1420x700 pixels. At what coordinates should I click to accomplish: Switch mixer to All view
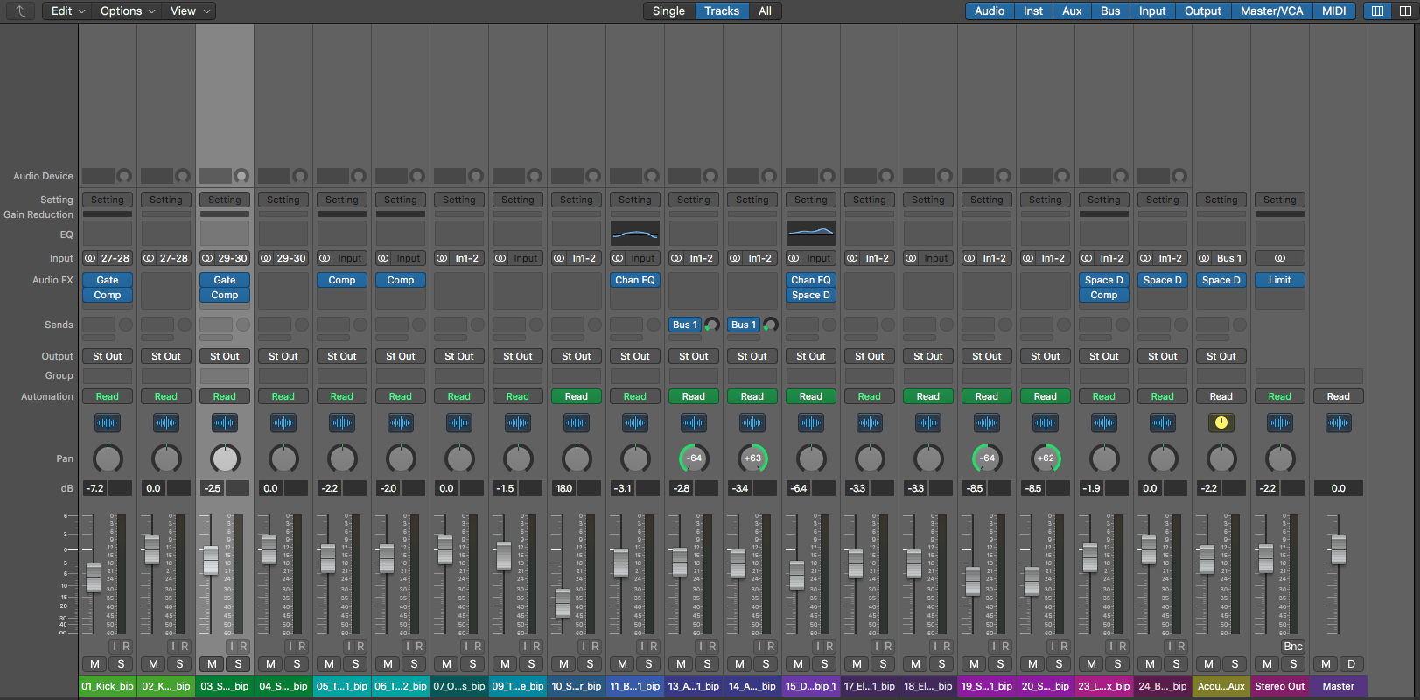[x=765, y=11]
